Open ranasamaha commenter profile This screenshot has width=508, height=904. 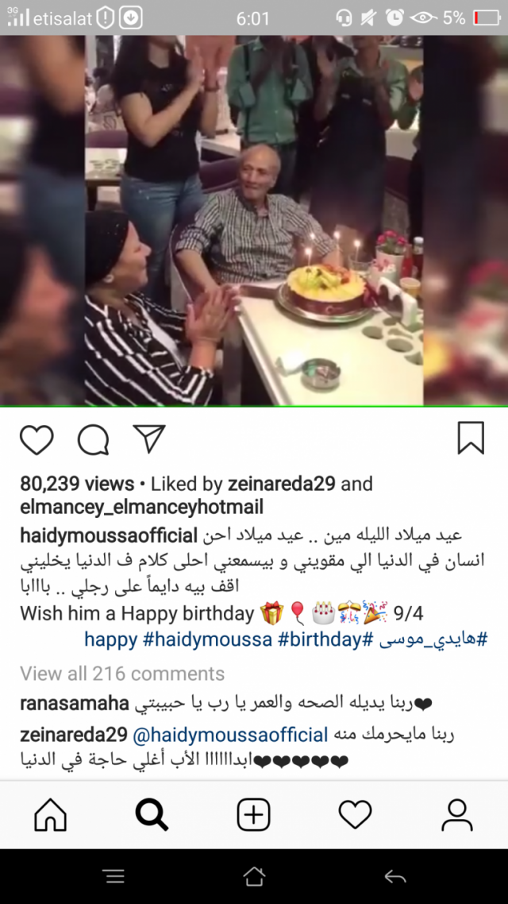coord(75,703)
